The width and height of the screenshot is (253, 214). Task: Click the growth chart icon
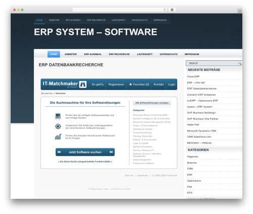click(x=58, y=137)
